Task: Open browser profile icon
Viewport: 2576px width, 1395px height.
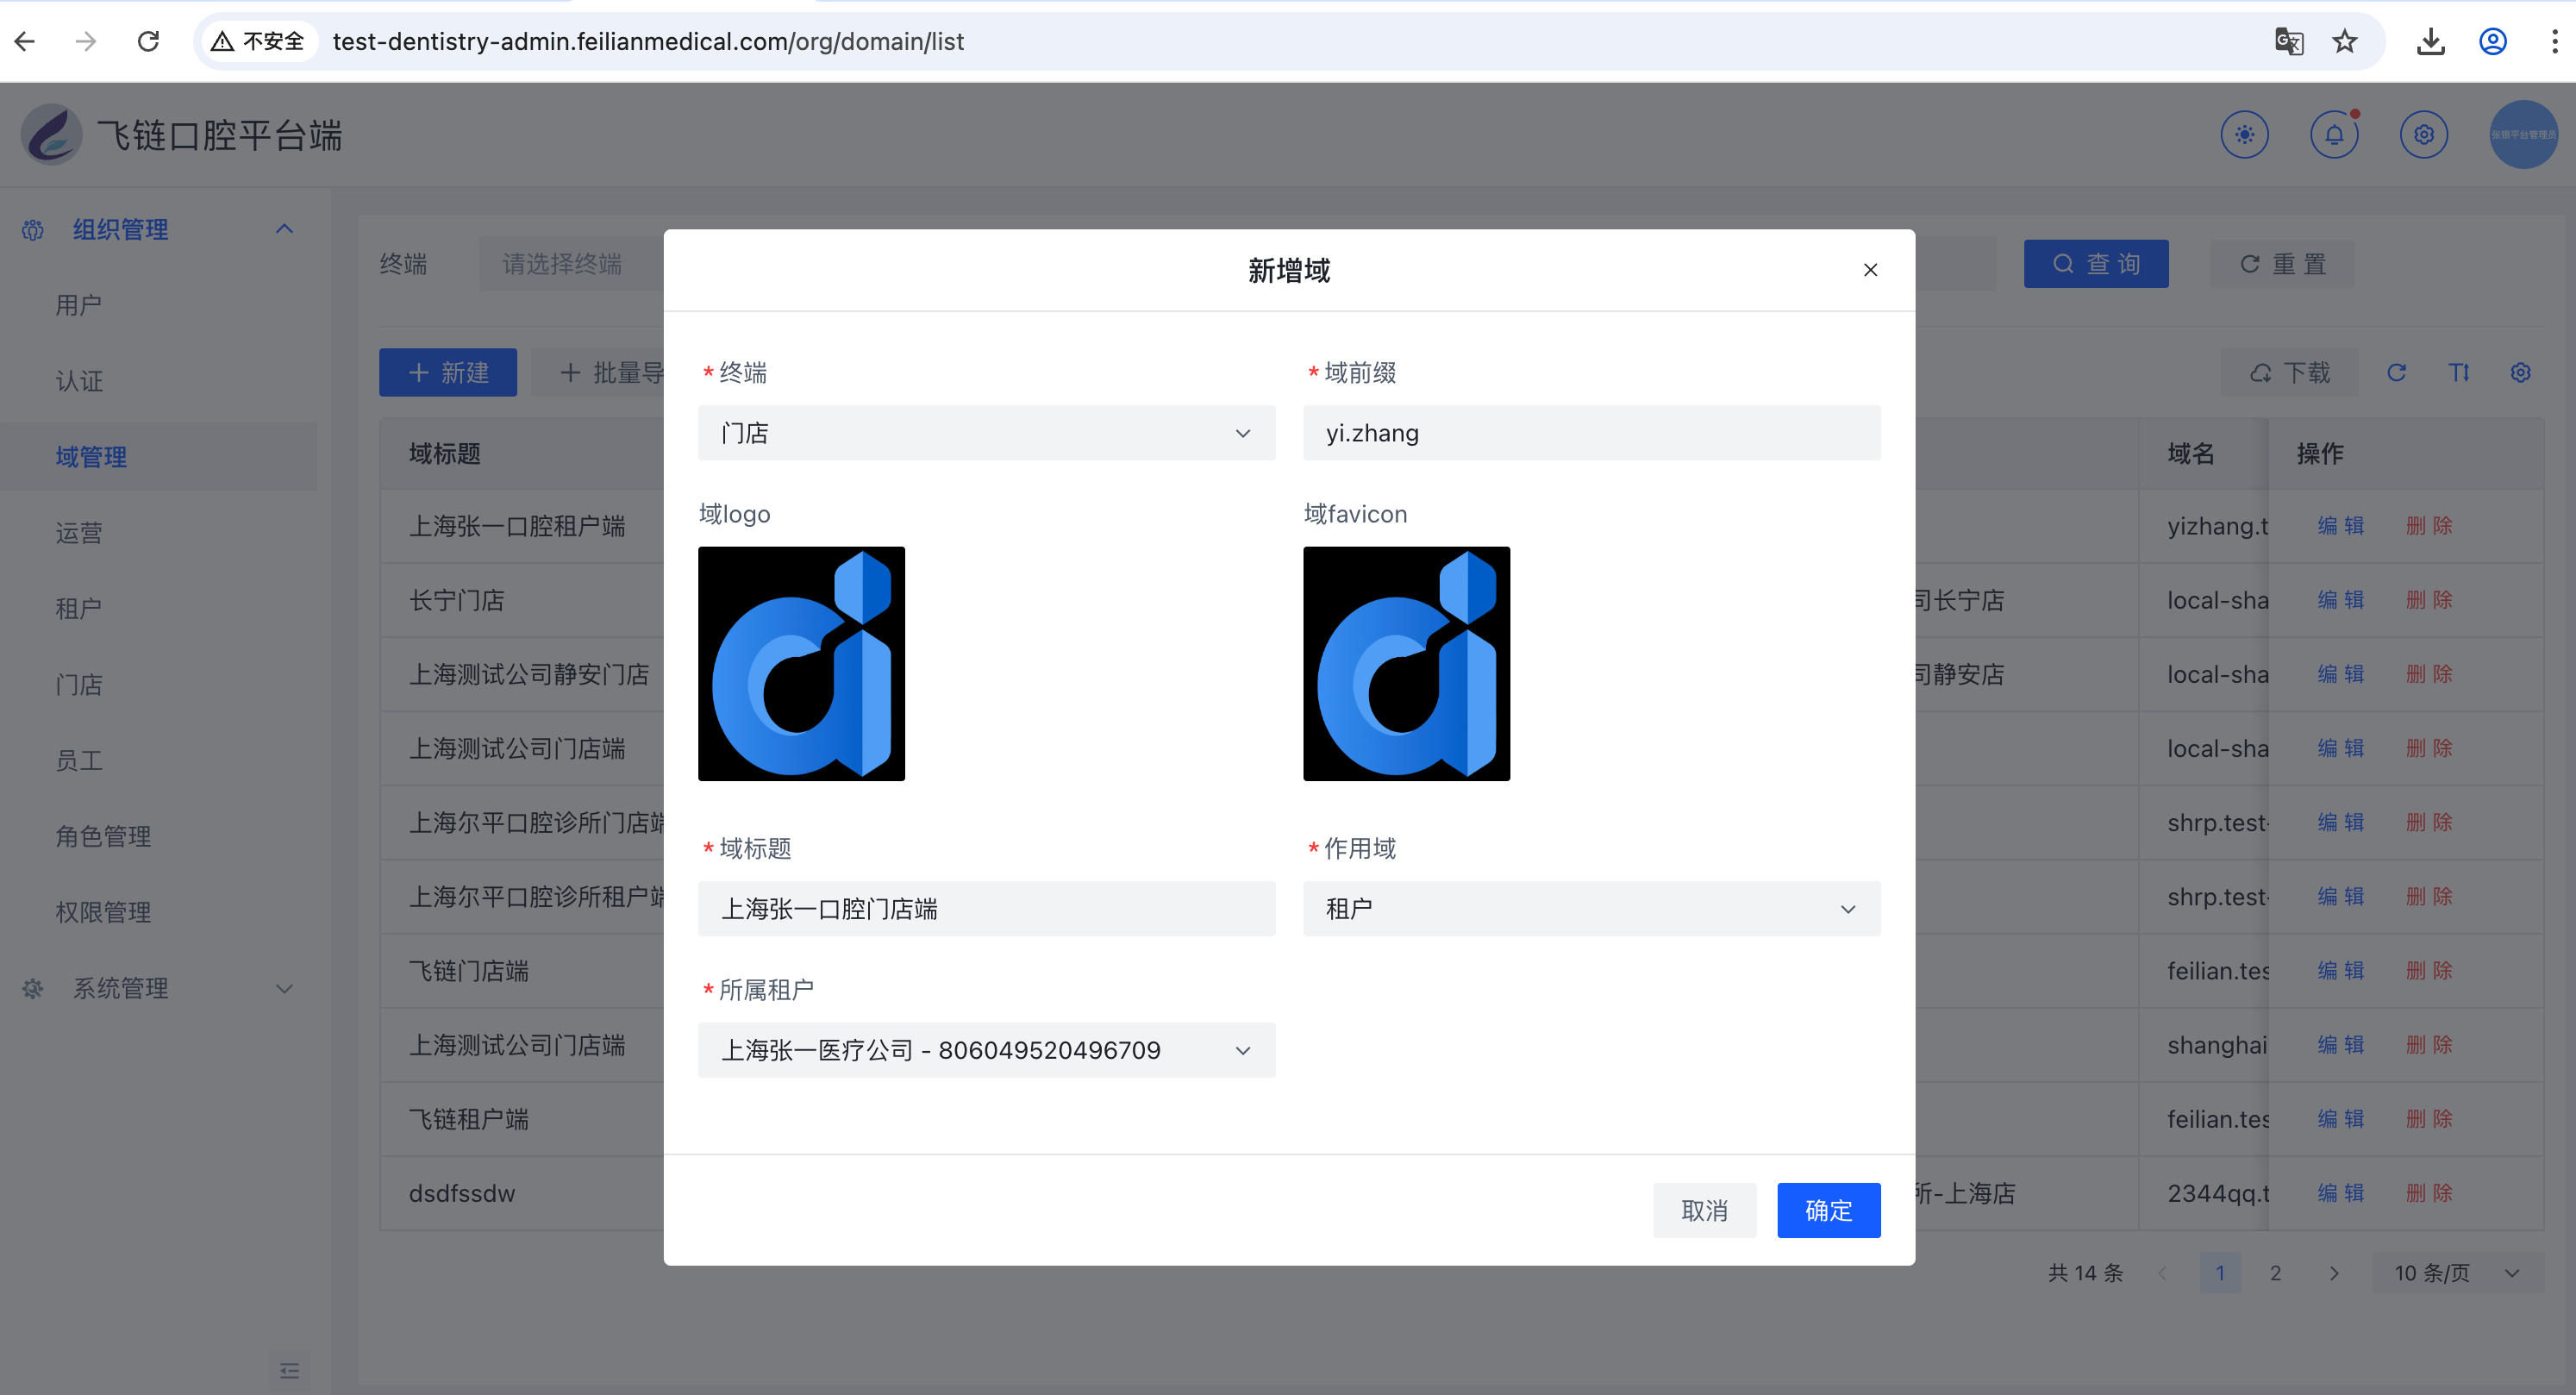Action: click(x=2493, y=41)
